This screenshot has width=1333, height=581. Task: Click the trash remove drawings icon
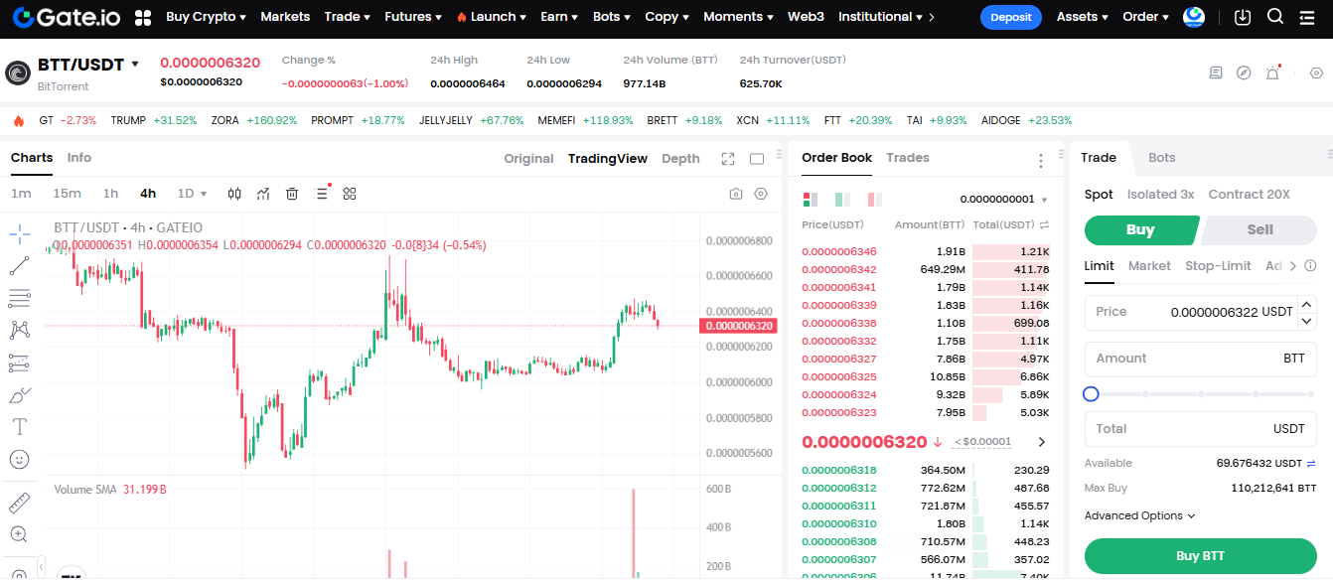pyautogui.click(x=292, y=194)
